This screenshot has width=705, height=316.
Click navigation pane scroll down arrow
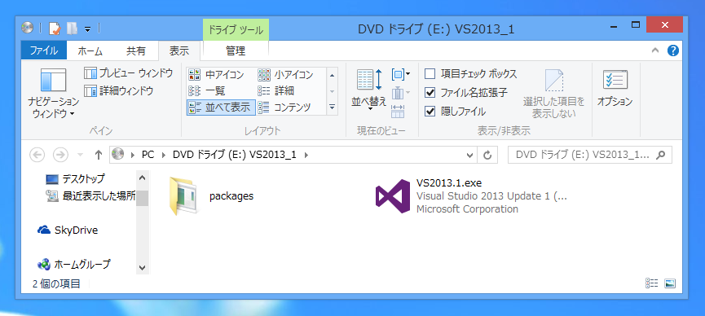click(x=143, y=267)
